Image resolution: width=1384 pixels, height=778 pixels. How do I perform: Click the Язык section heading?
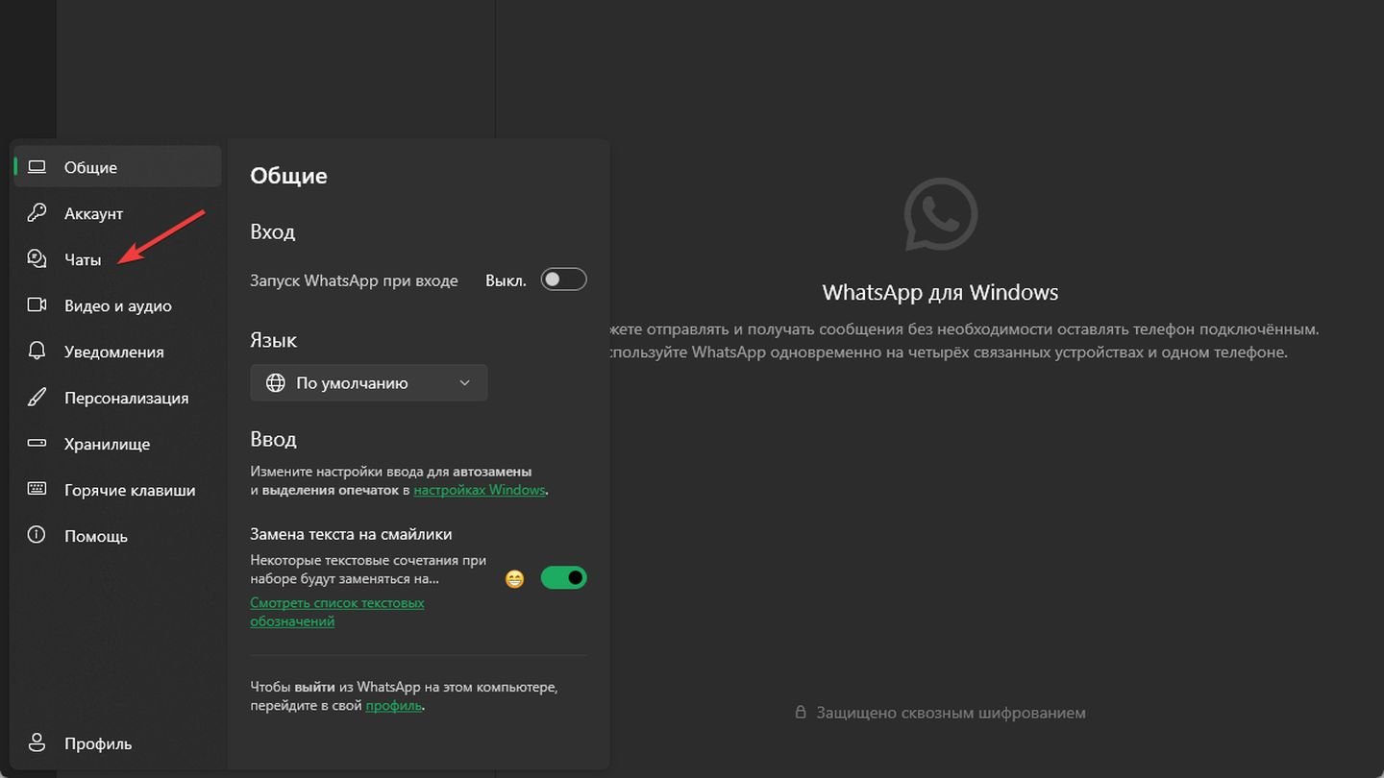[274, 340]
